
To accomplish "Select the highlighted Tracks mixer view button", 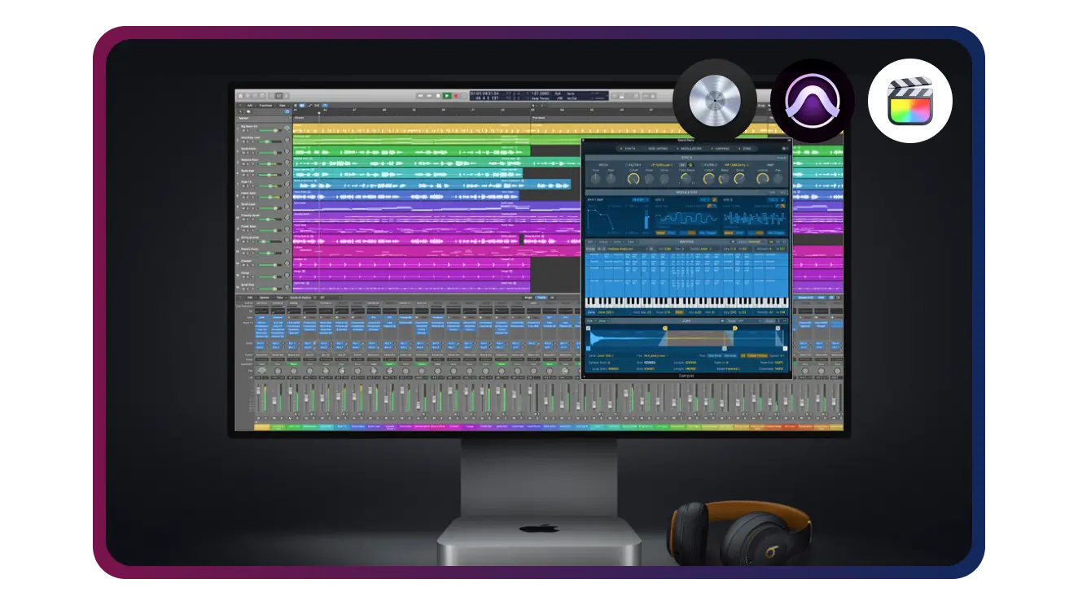I will 541,298.
